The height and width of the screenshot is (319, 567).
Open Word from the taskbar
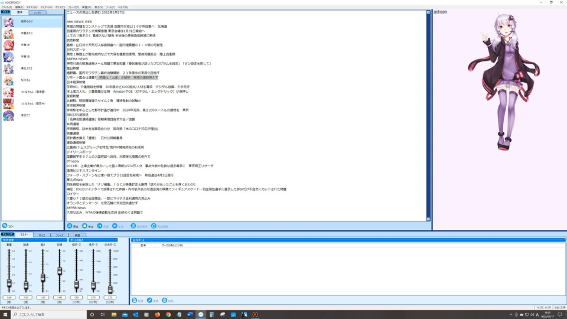[x=190, y=315]
